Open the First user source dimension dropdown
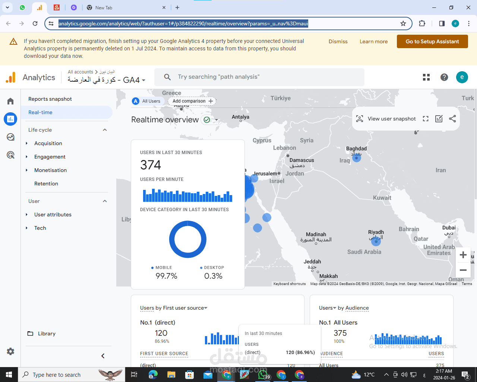Viewport: 477px width, 382px height. click(x=185, y=308)
